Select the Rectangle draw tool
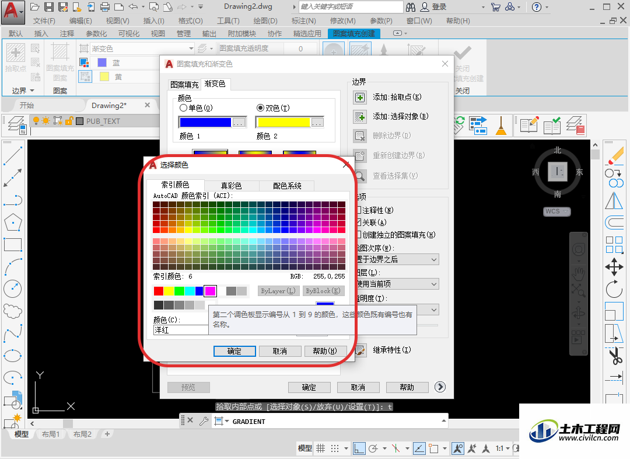Image resolution: width=630 pixels, height=459 pixels. coord(13,244)
